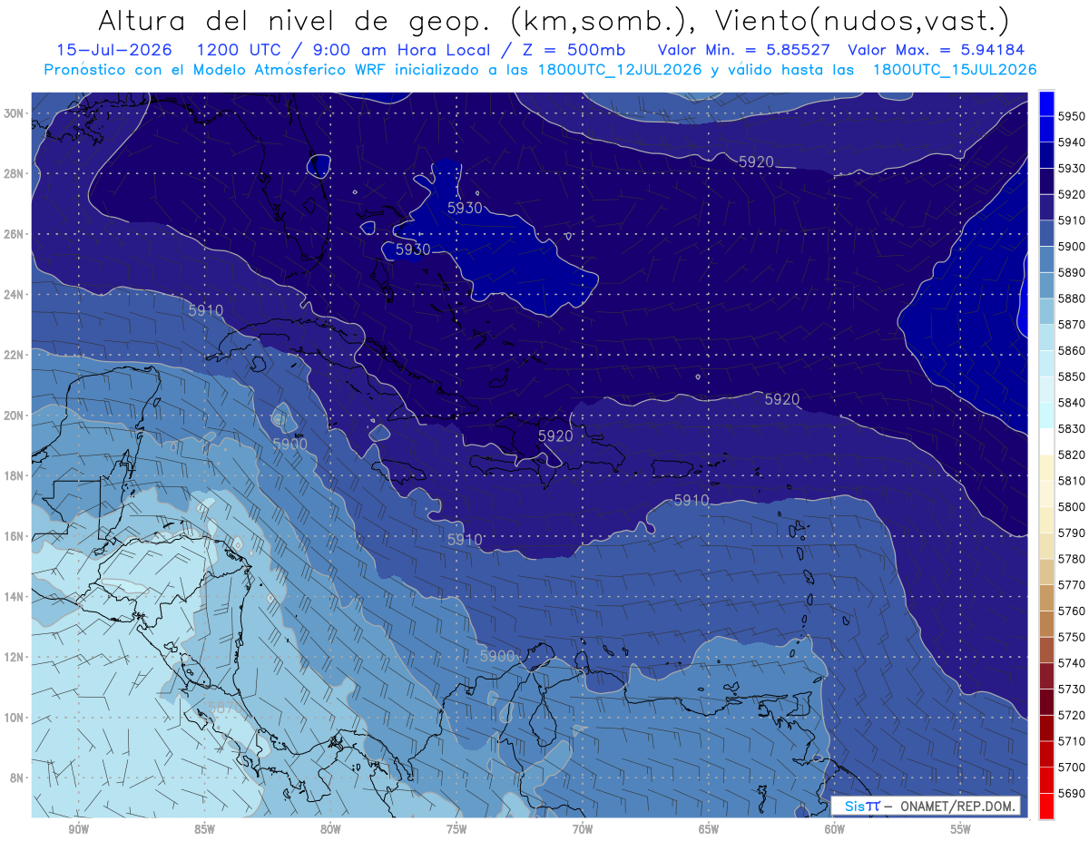1089x841 pixels.
Task: Click the '70W' longitude axis label
Action: pos(583,830)
